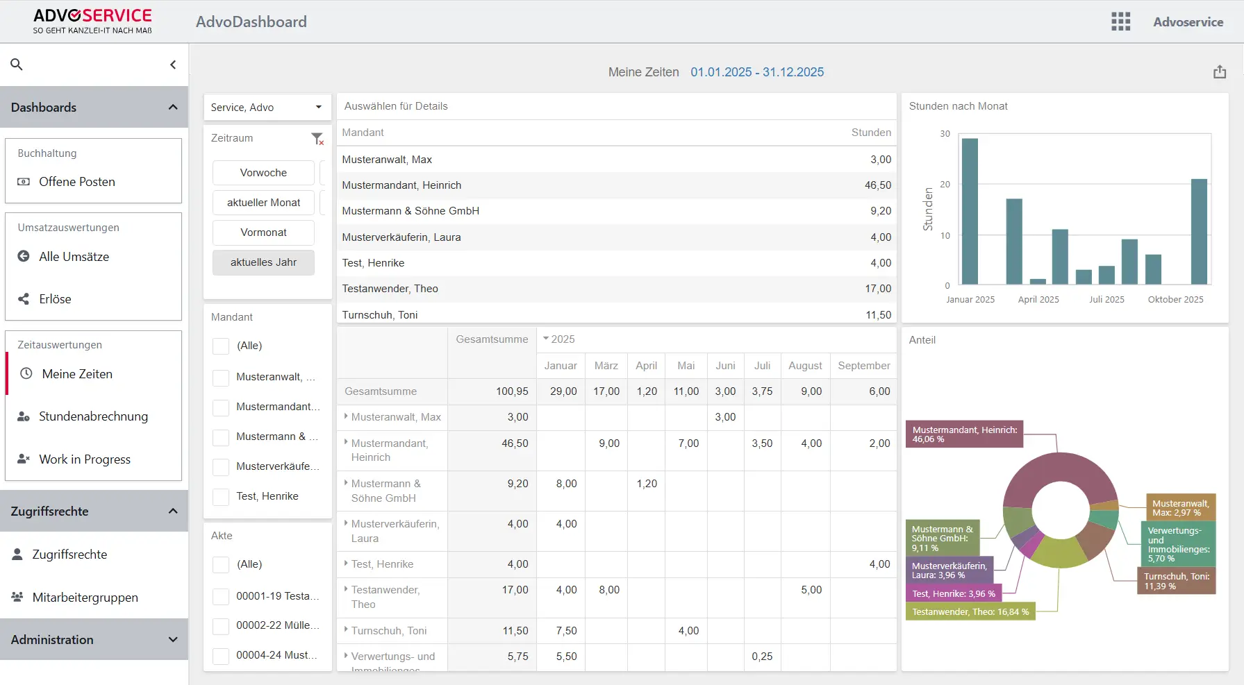
Task: Click the export icon above the charts
Action: point(1220,71)
